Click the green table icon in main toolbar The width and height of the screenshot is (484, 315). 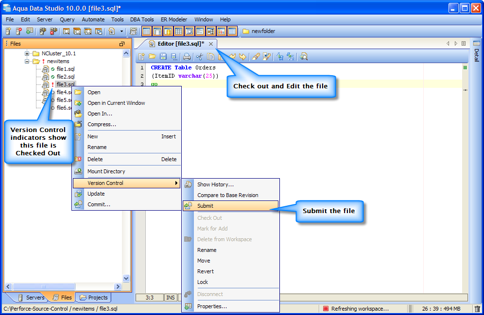(x=30, y=31)
